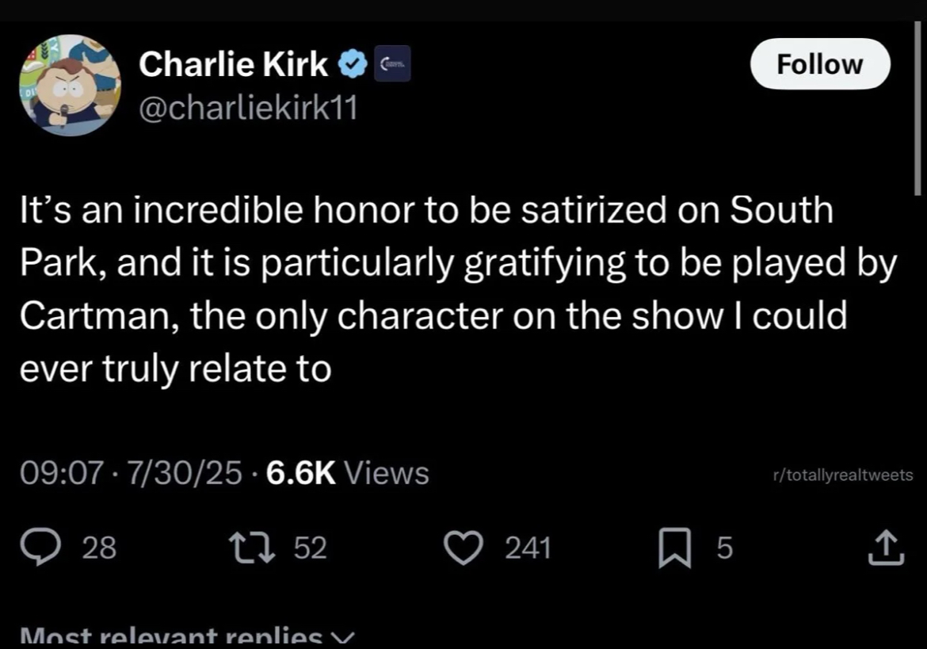Click the 52 reposts count
Viewport: 927px width, 649px height.
coord(311,548)
